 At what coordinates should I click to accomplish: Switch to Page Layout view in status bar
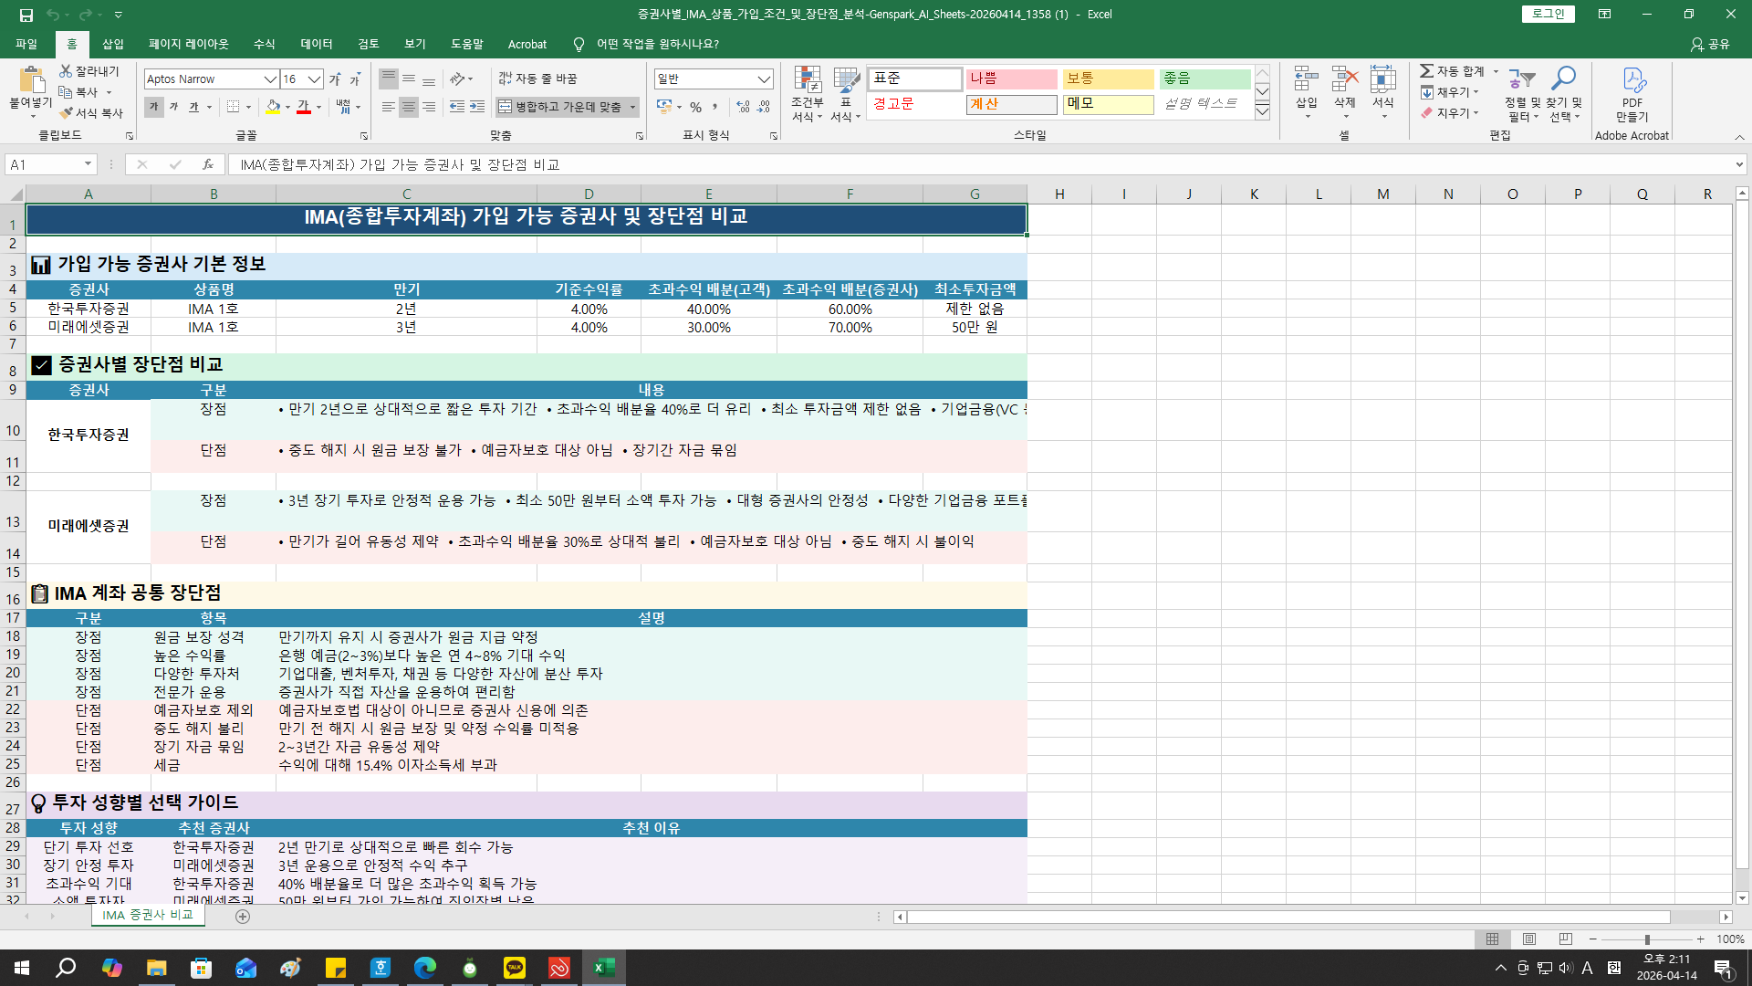[1529, 939]
